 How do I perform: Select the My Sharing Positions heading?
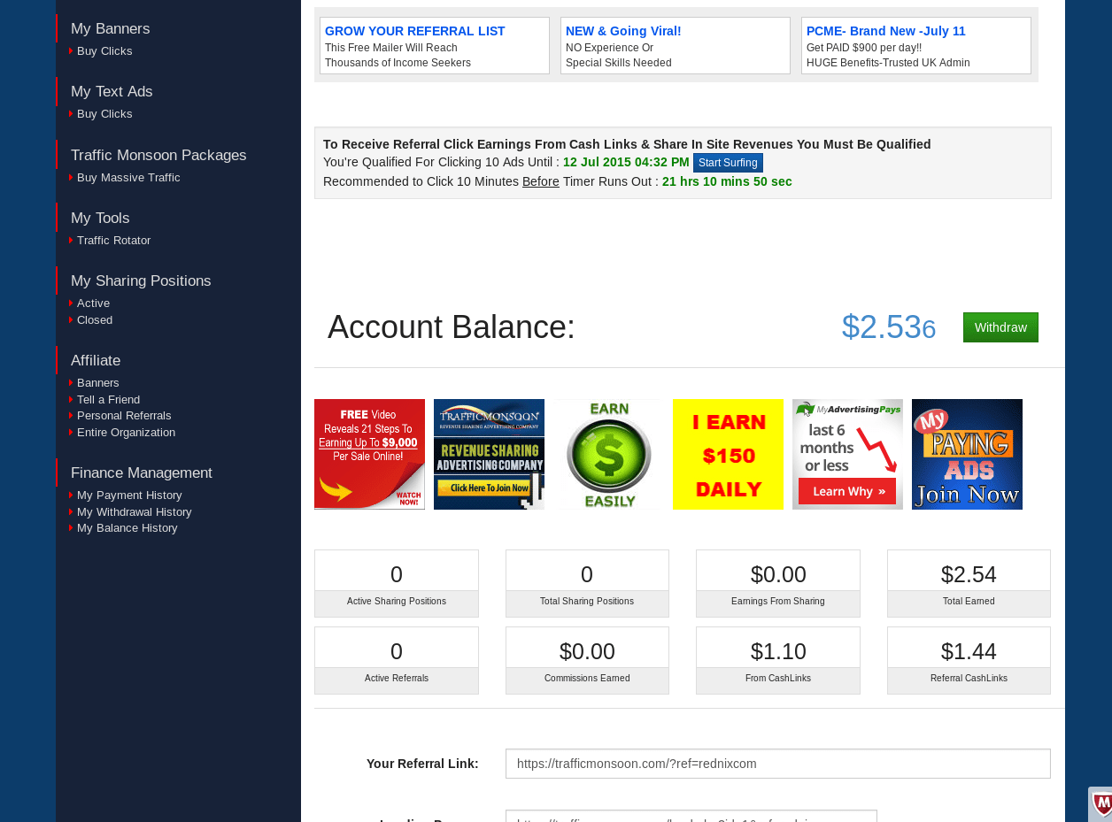click(141, 280)
